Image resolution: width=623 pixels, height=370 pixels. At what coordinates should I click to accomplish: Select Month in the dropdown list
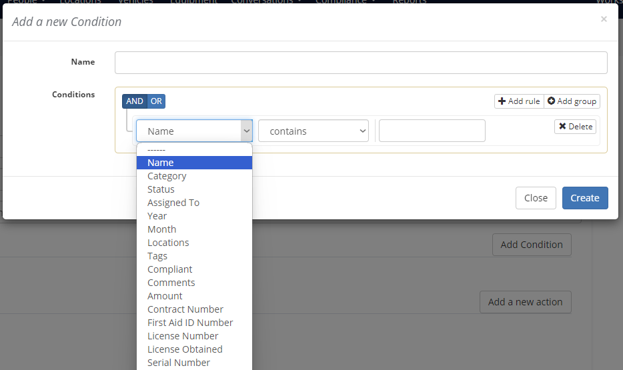194,229
